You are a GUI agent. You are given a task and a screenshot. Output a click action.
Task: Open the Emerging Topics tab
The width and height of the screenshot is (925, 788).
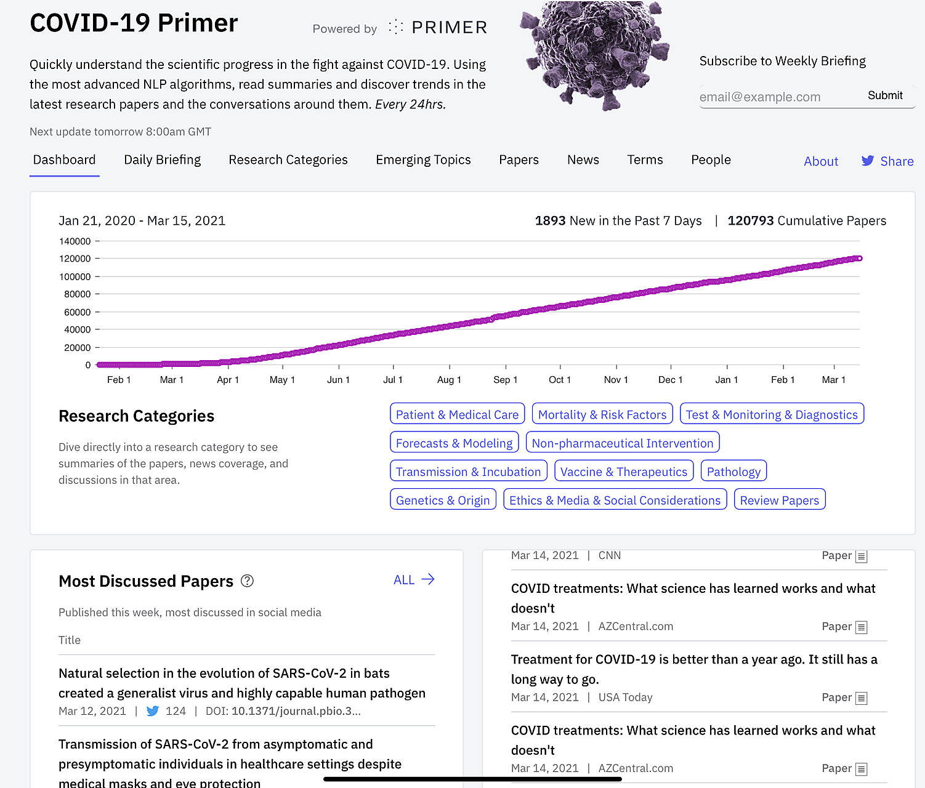point(423,160)
